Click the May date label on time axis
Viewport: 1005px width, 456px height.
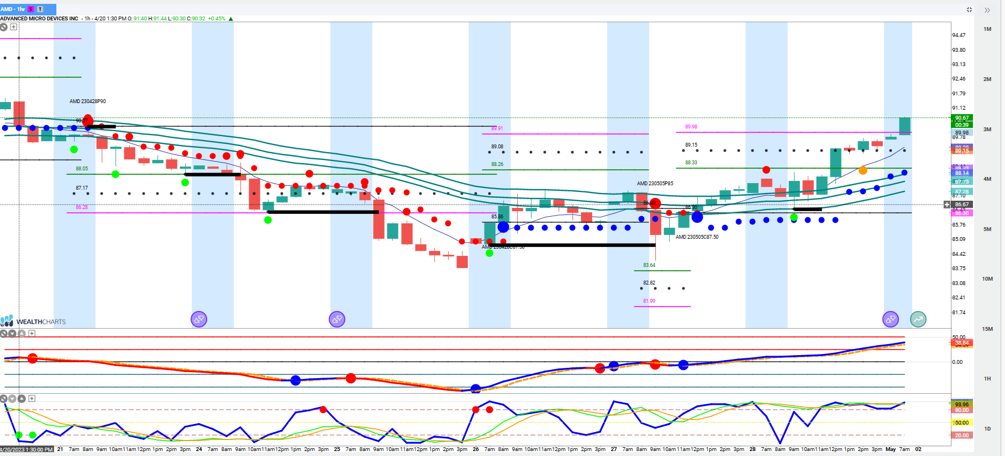[891, 449]
